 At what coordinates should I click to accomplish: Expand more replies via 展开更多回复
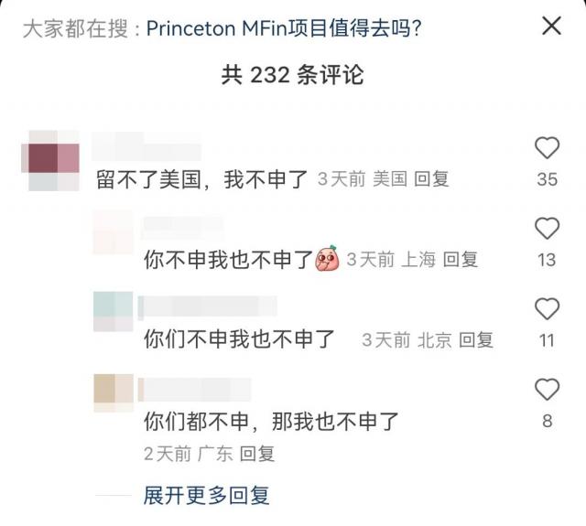pos(207,496)
